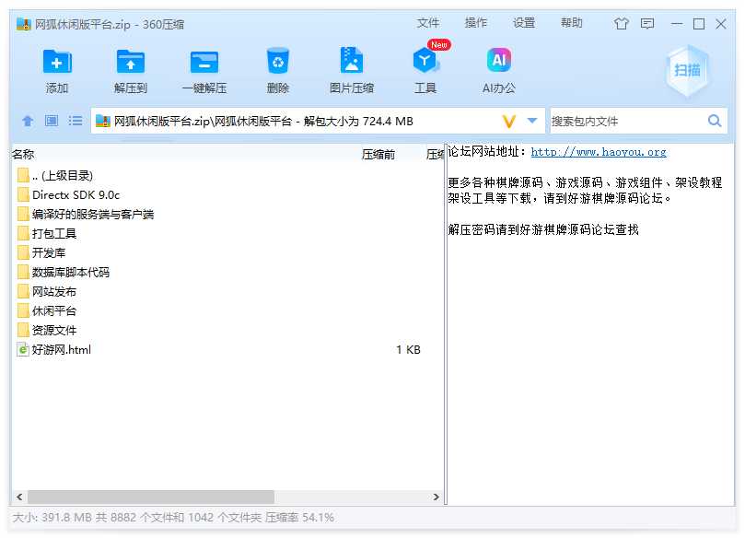The image size is (745, 538).
Task: Click the Delete (删除) trash icon
Action: 278,61
